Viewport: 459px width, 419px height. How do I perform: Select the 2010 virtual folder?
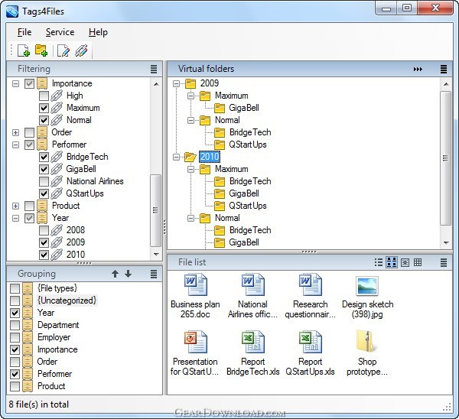tap(210, 157)
